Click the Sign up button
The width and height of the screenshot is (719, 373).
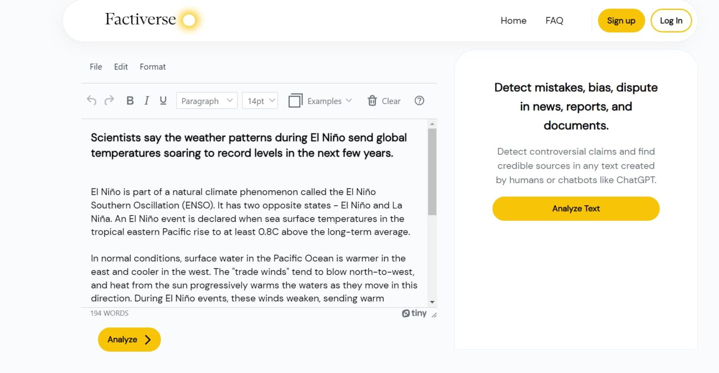[621, 21]
